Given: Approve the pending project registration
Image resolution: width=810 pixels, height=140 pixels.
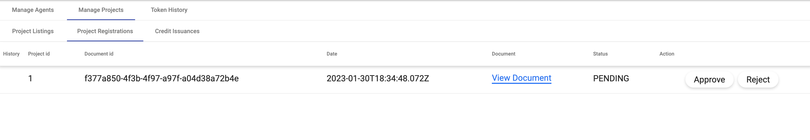Looking at the screenshot, I should [709, 80].
